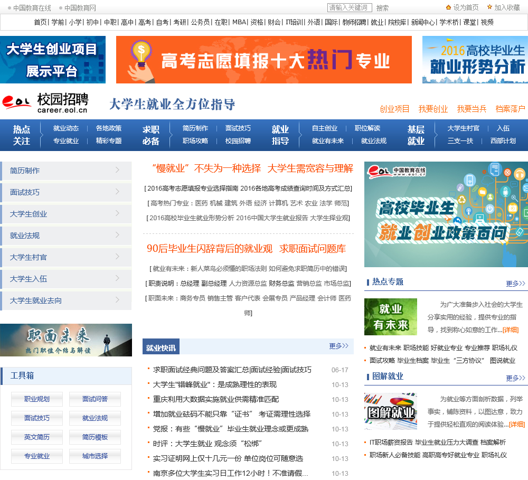Open the 90后毕业生闪辞背后的就业观 headline
Image resolution: width=528 pixels, height=480 pixels.
pos(210,249)
